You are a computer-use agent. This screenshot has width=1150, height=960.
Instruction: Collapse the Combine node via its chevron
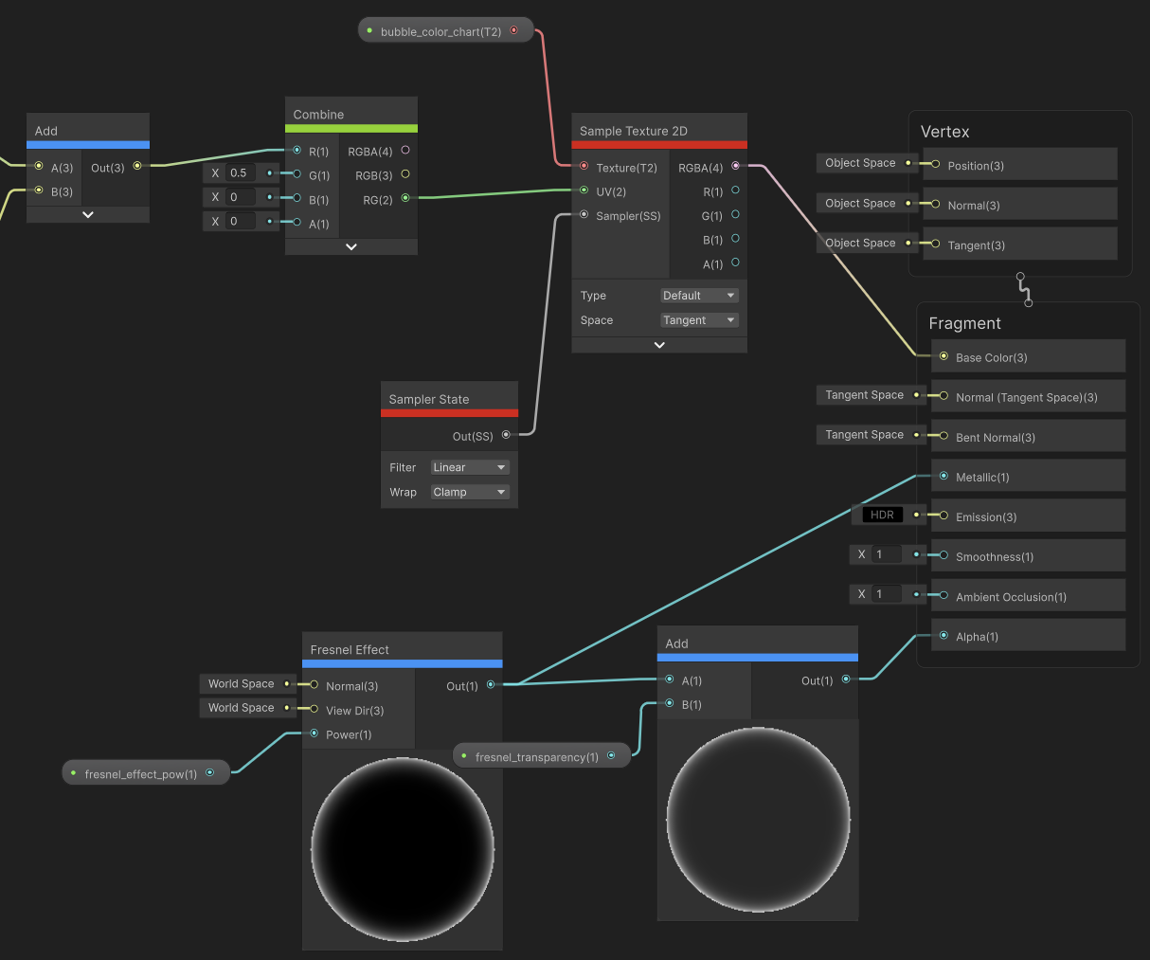click(350, 246)
